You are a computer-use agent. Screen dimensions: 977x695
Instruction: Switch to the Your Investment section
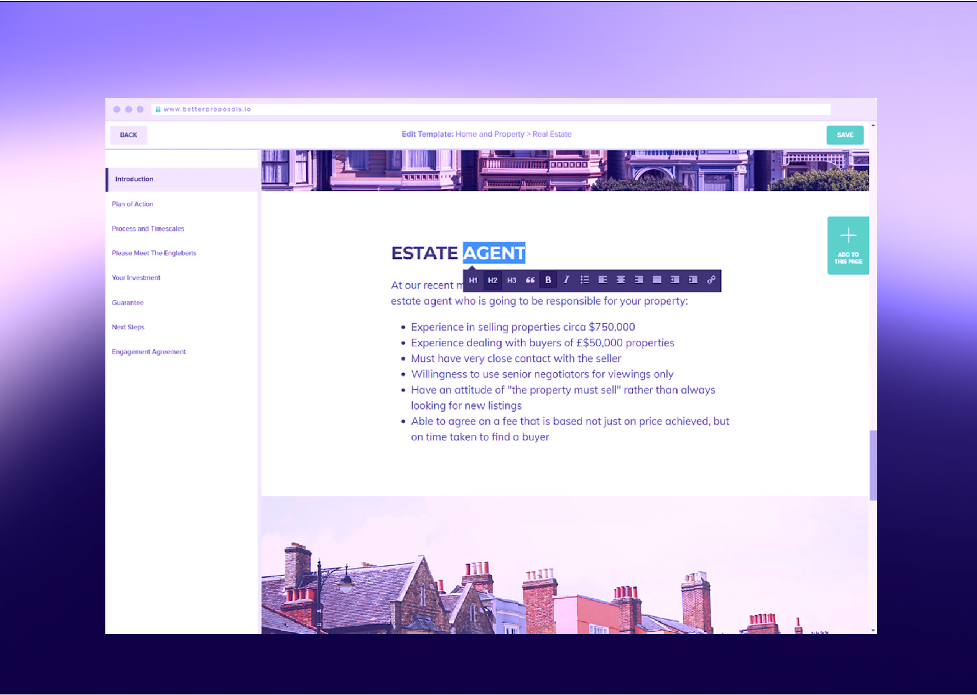point(136,278)
